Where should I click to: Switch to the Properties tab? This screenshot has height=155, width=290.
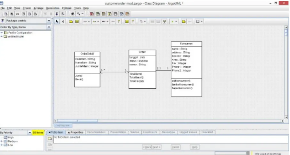tap(75, 132)
